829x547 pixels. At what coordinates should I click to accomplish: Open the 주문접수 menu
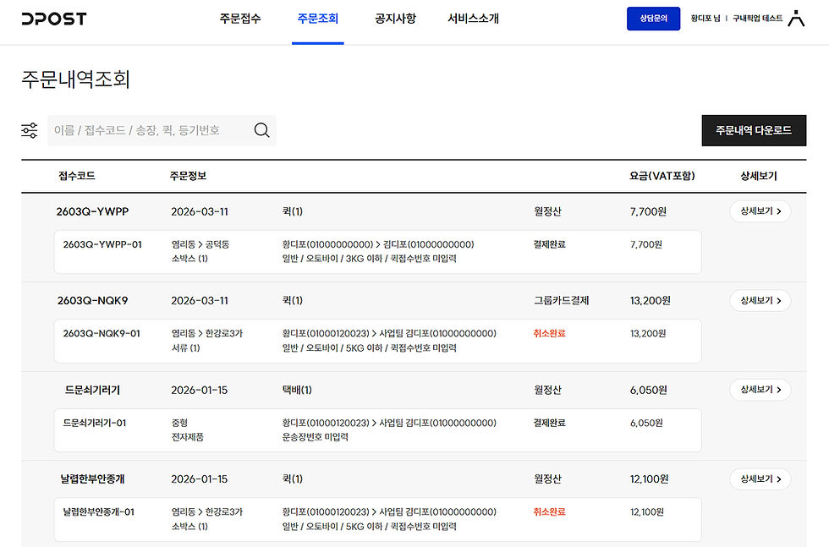[240, 19]
